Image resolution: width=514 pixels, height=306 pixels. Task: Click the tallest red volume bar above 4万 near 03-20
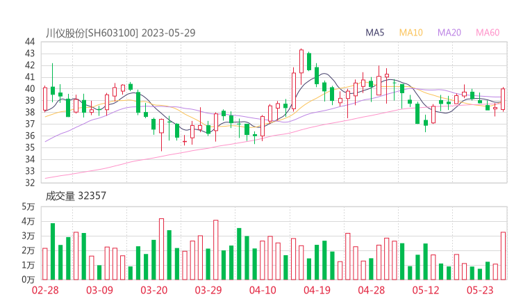tap(161, 249)
